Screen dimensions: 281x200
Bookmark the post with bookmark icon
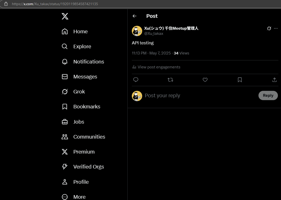point(240,80)
